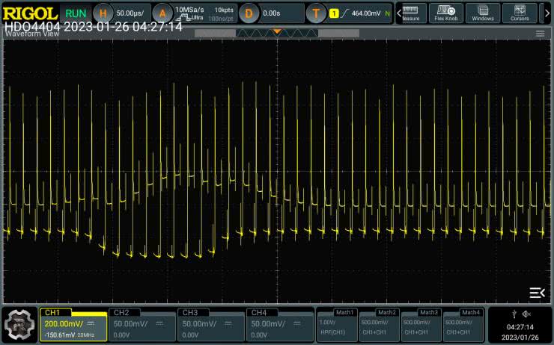The image size is (554, 345).
Task: Click the Cursors toolbar button
Action: click(520, 13)
